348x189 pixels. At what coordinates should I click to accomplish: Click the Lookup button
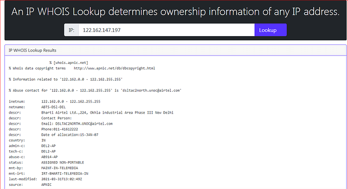(271, 30)
